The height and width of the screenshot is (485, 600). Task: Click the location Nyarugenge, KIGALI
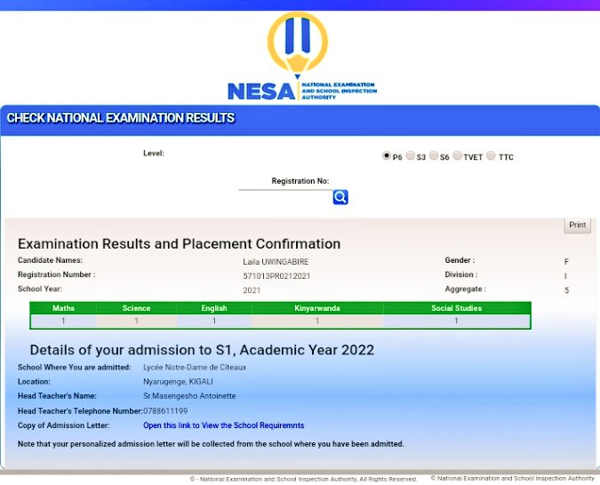(x=178, y=382)
